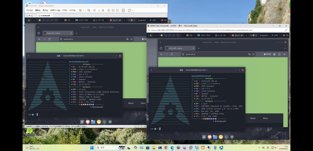Click Edge URL bar of QEMU noVNC window
Viewport: 313px width, 151px height.
coord(216,30)
